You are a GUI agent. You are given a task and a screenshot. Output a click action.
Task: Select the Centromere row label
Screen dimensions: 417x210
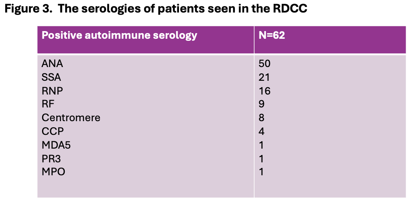71,118
